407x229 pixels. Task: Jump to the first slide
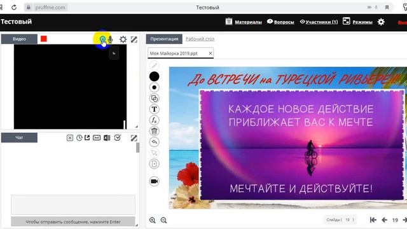[373, 220]
